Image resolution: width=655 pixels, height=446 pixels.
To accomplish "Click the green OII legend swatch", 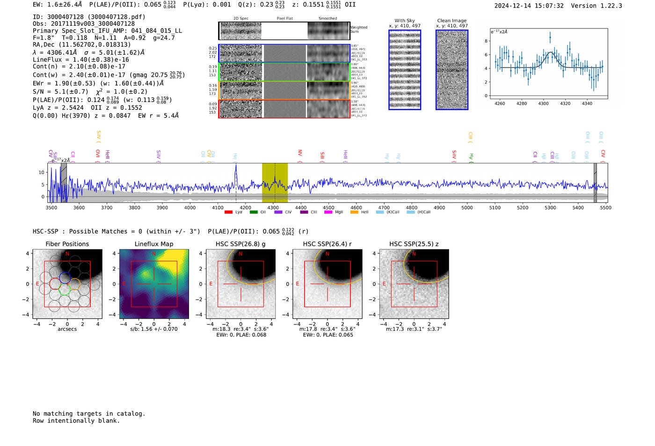I will tap(254, 212).
